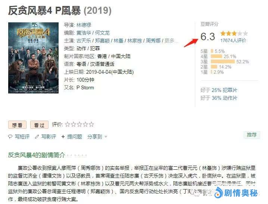
Task: Mark movie as 想看
Action: coord(17,125)
